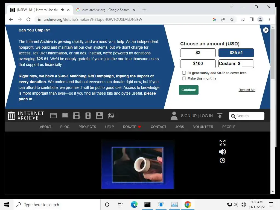Open the DONATE menu item
Screen dimensions: 280x210
[132, 127]
